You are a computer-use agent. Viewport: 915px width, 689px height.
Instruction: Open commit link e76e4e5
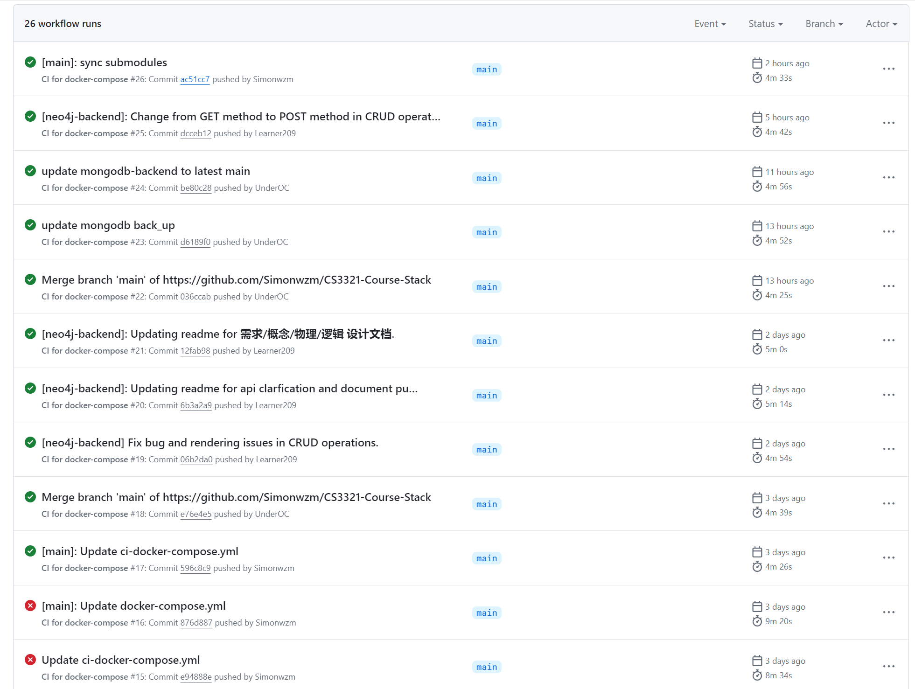pyautogui.click(x=196, y=514)
